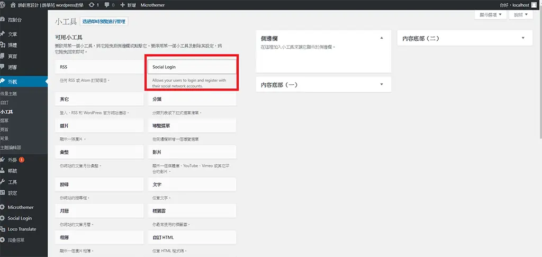
Task: Open the 頁首 submenu item
Action: click(x=4, y=129)
